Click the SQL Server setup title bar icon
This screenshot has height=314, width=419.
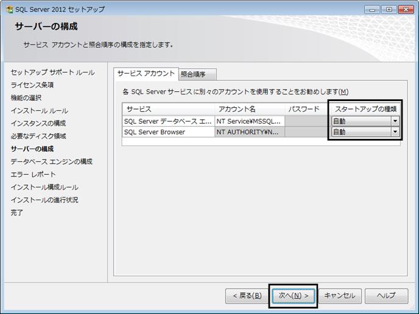pos(10,9)
